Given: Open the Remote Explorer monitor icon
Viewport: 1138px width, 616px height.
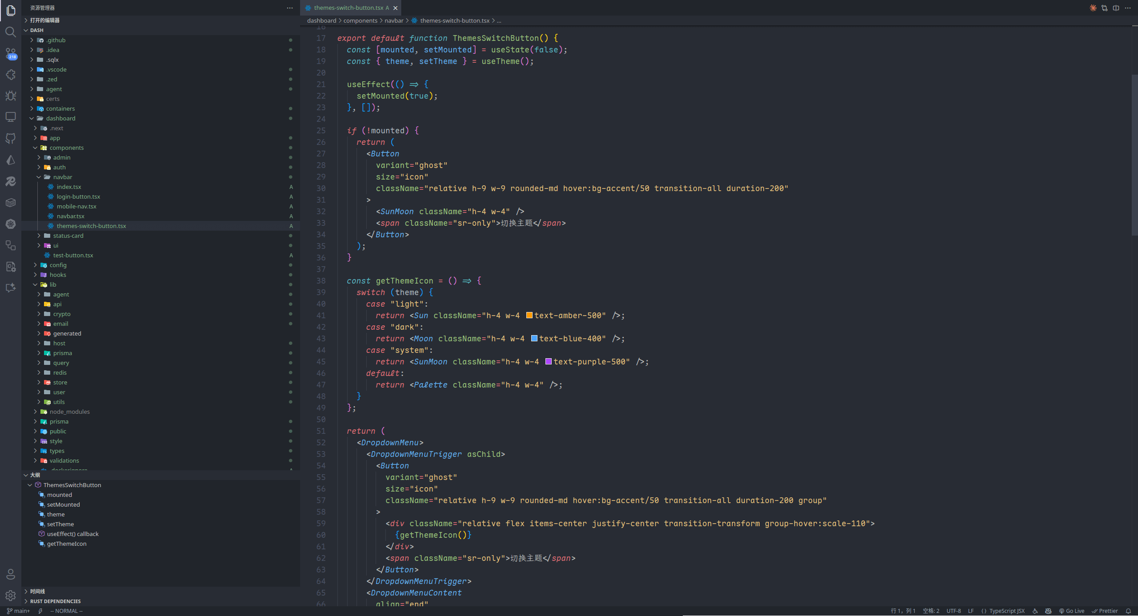Looking at the screenshot, I should tap(11, 117).
